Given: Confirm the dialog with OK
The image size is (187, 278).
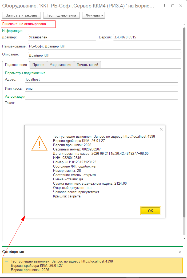Looking at the screenshot, I should [x=150, y=211].
